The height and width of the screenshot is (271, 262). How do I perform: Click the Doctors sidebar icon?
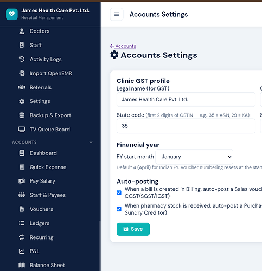pyautogui.click(x=22, y=31)
